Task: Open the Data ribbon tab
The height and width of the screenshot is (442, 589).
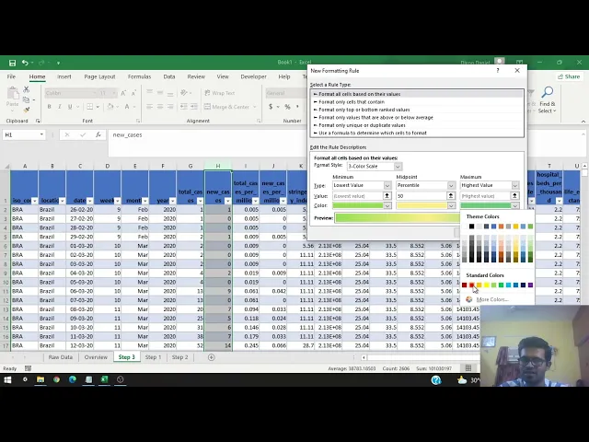Action: 169,76
